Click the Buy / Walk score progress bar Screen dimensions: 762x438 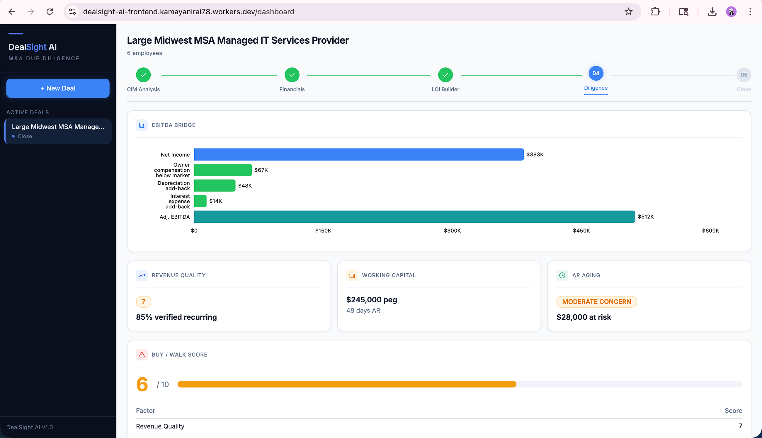click(x=460, y=384)
